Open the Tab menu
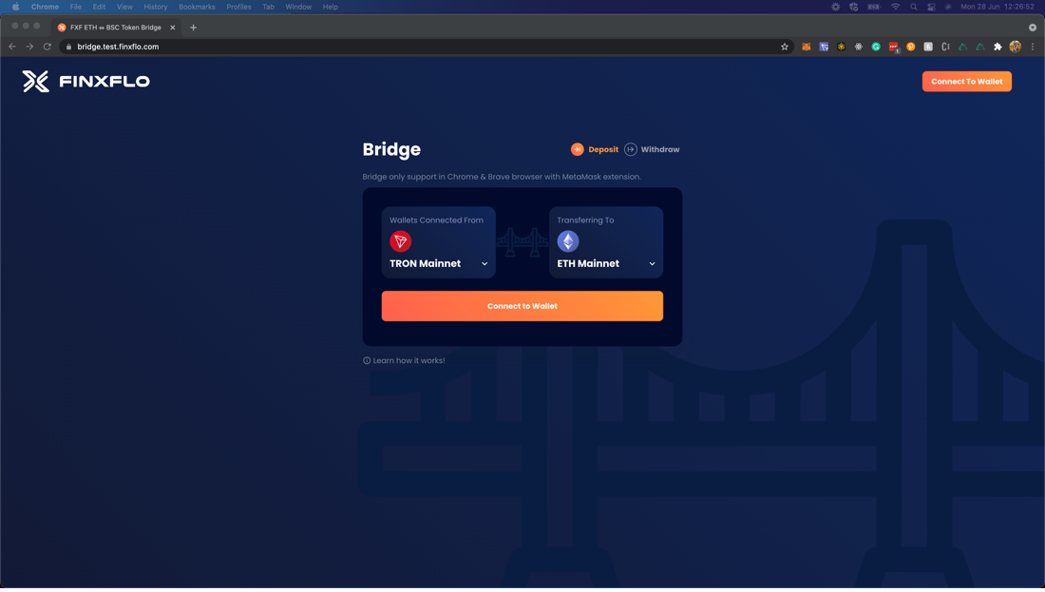Screen dimensions: 1045x592 268,7
